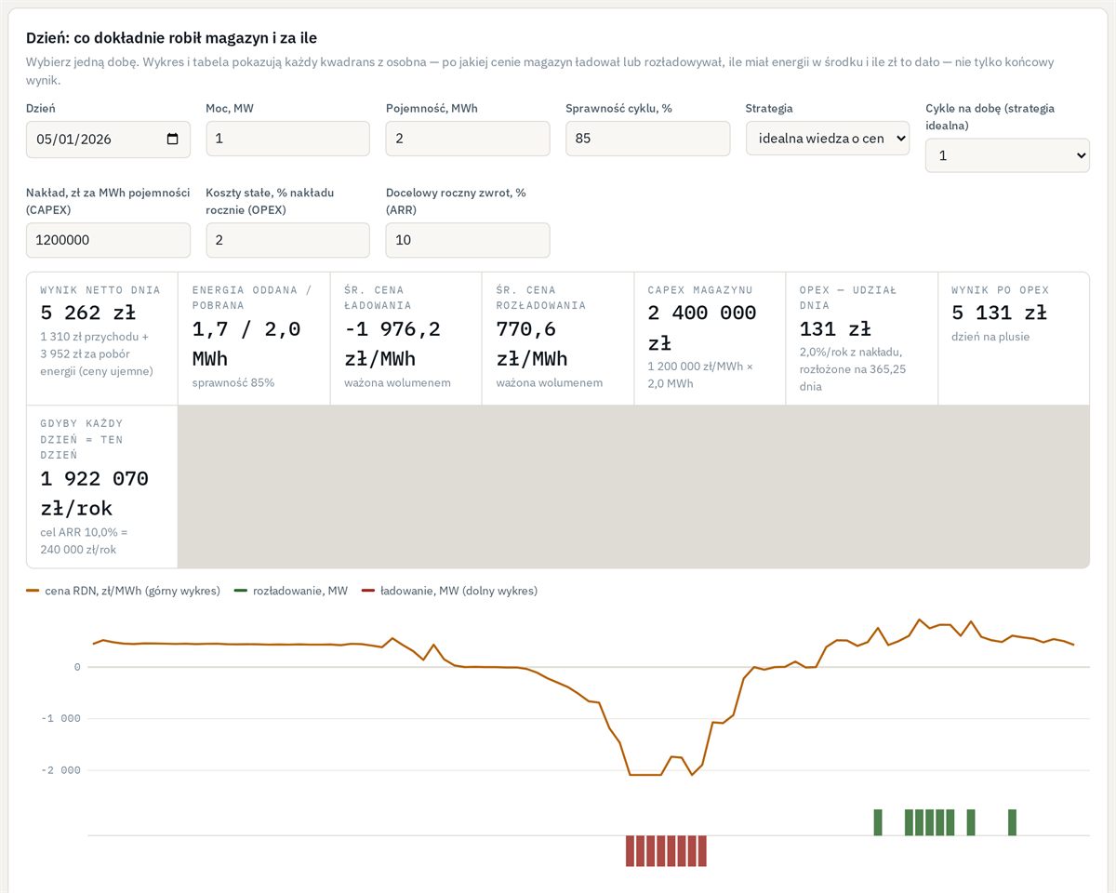The height and width of the screenshot is (893, 1116).
Task: Click the CAPEX nakład input field
Action: tap(108, 240)
